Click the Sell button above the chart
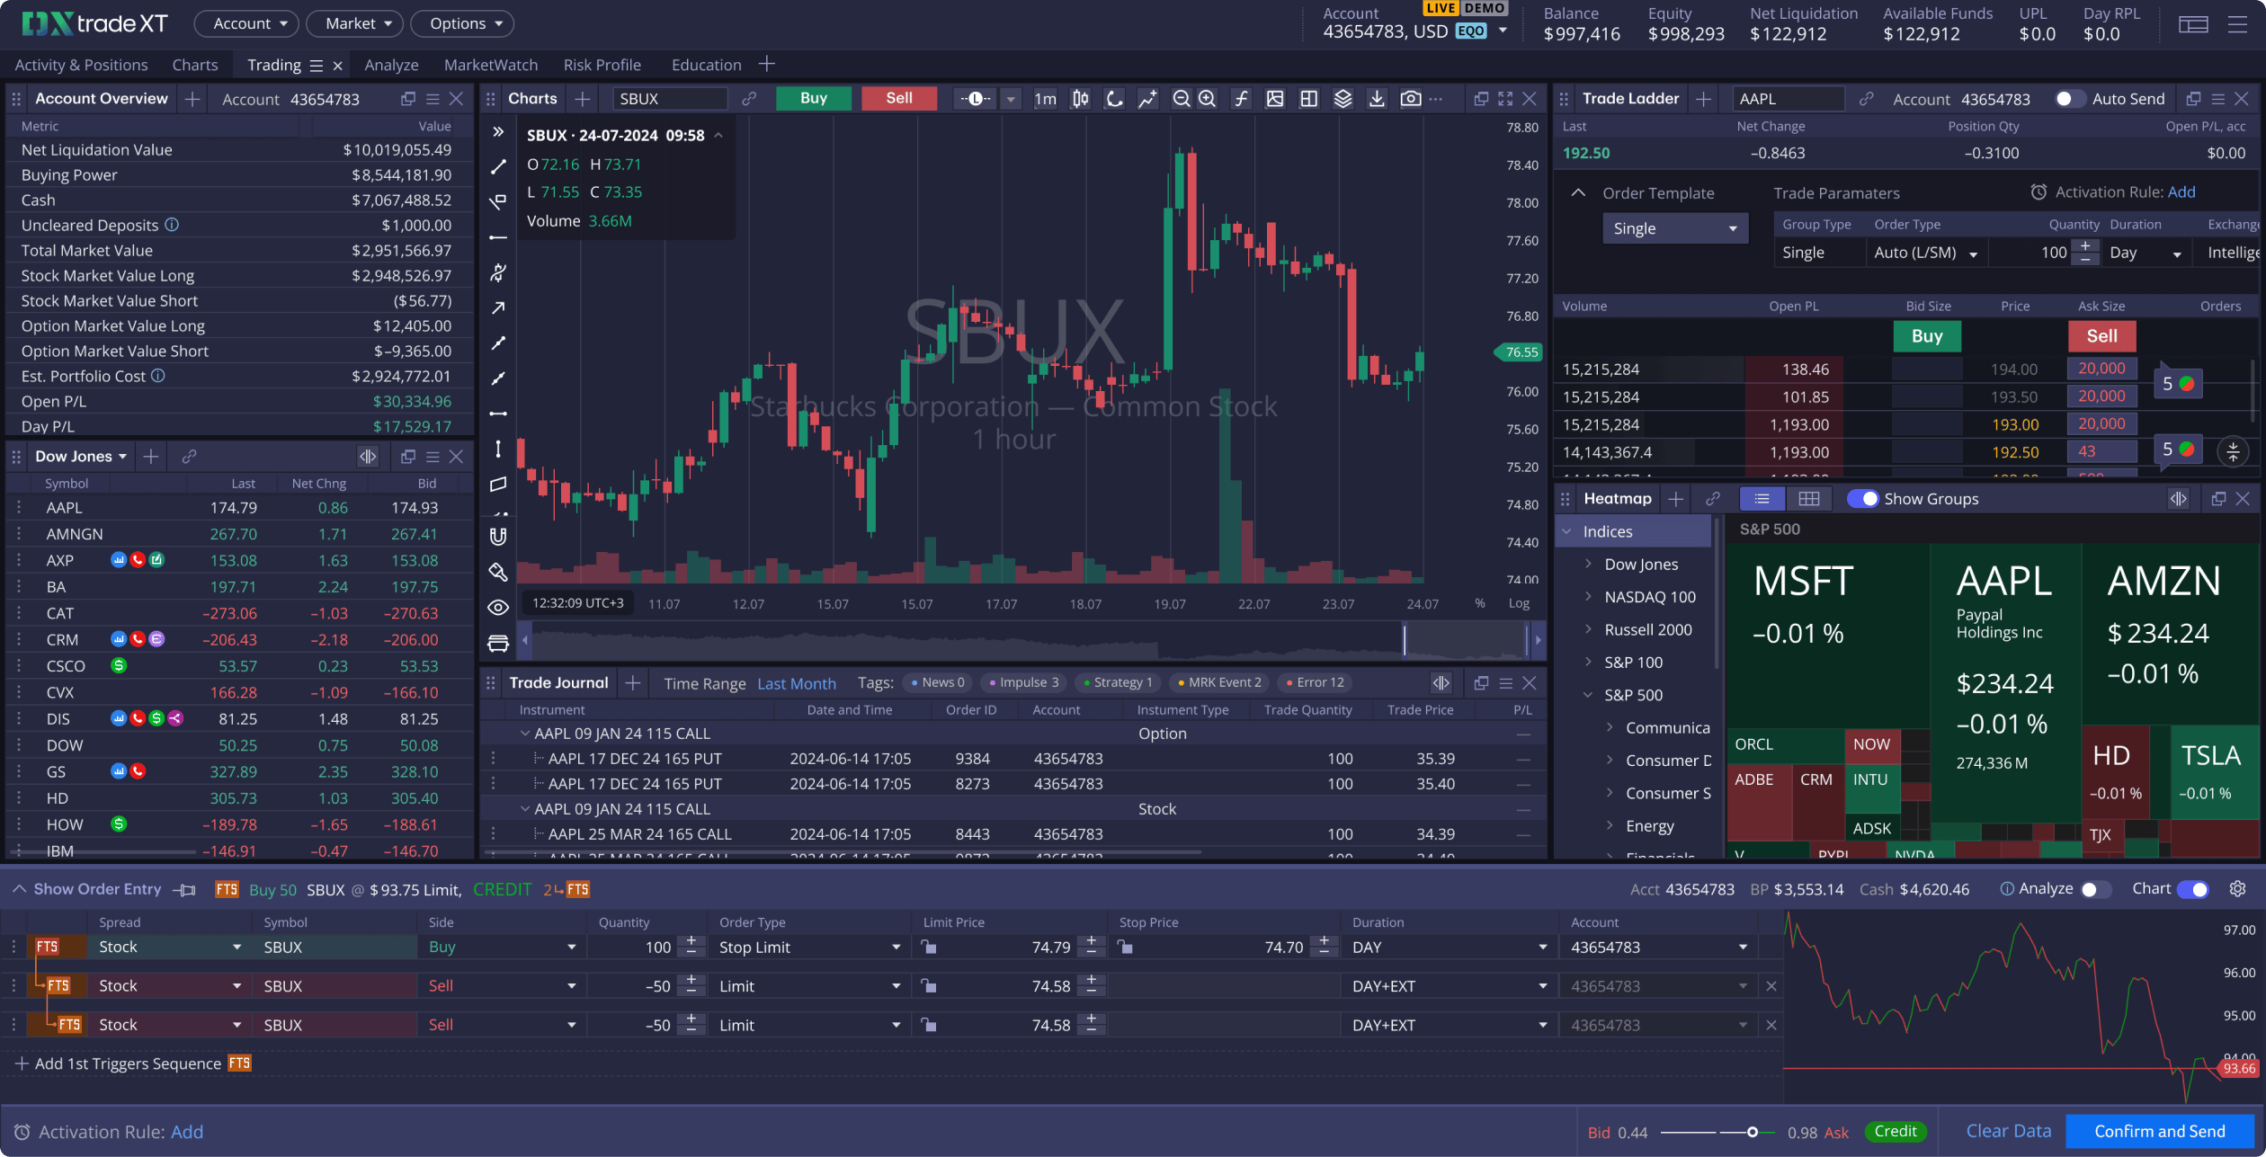 point(898,99)
